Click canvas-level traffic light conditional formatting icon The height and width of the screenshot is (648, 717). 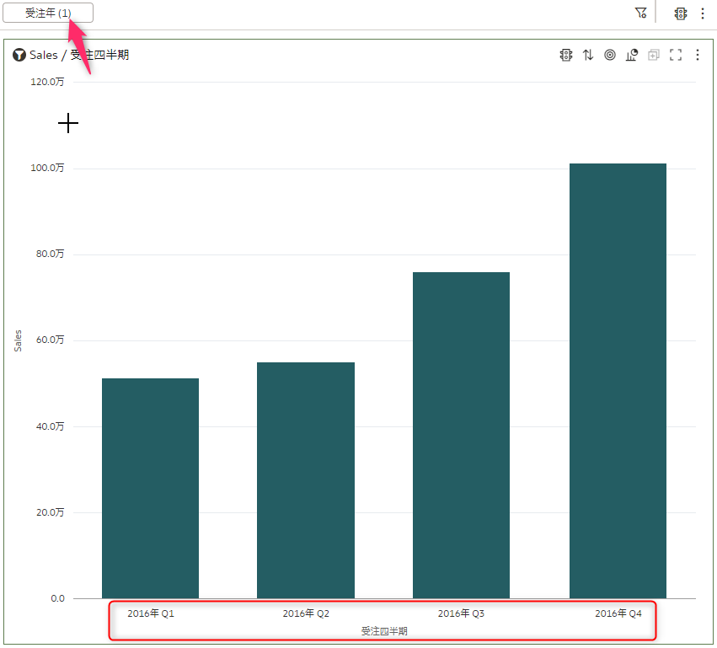tap(681, 13)
